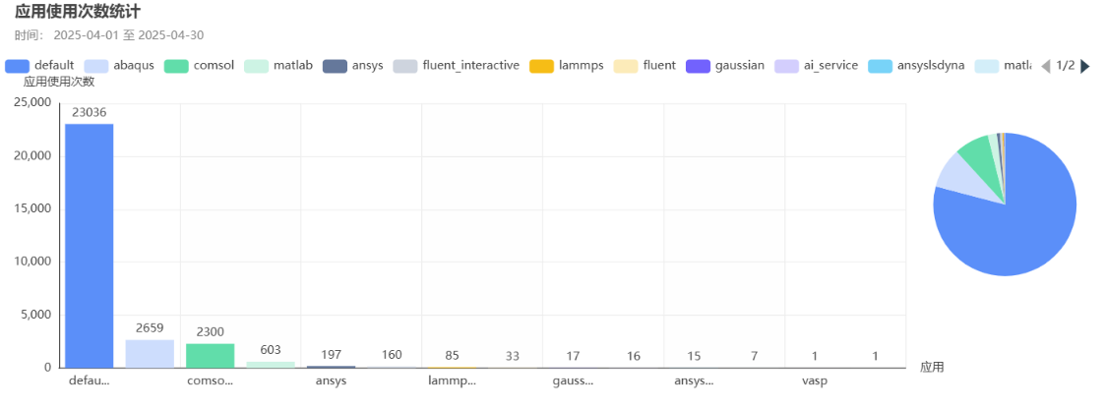Viewport: 1104px width, 409px height.
Task: Click the matlab legend color marker
Action: pyautogui.click(x=257, y=66)
